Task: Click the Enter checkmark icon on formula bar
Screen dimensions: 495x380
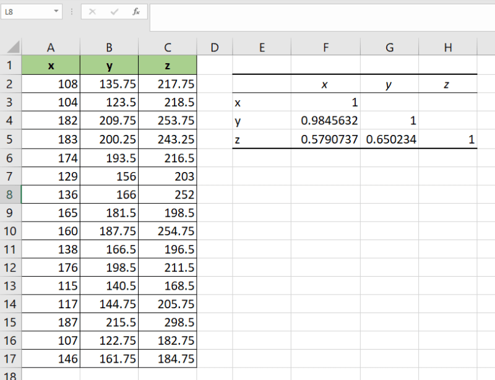Action: click(114, 11)
